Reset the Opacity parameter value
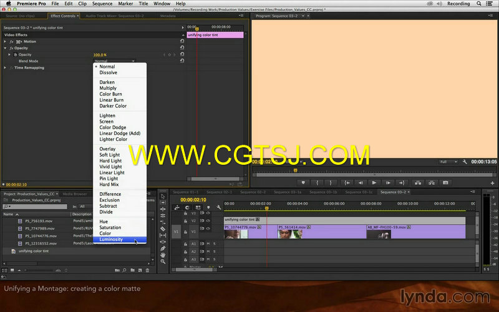 tap(182, 54)
